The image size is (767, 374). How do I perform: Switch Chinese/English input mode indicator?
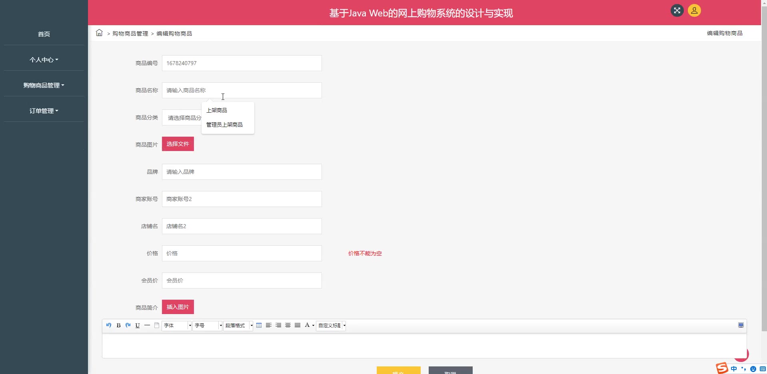pos(734,369)
